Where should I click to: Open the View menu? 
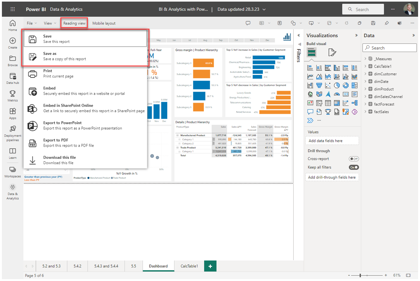[50, 23]
